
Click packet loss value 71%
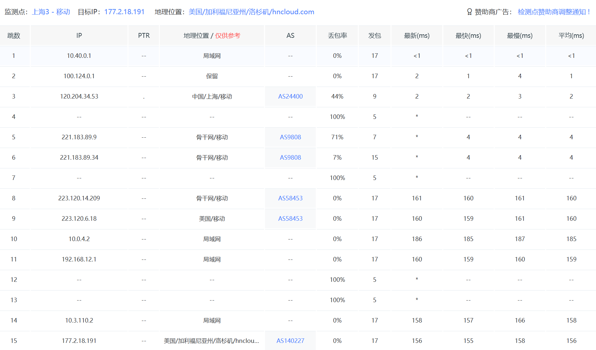coord(337,137)
